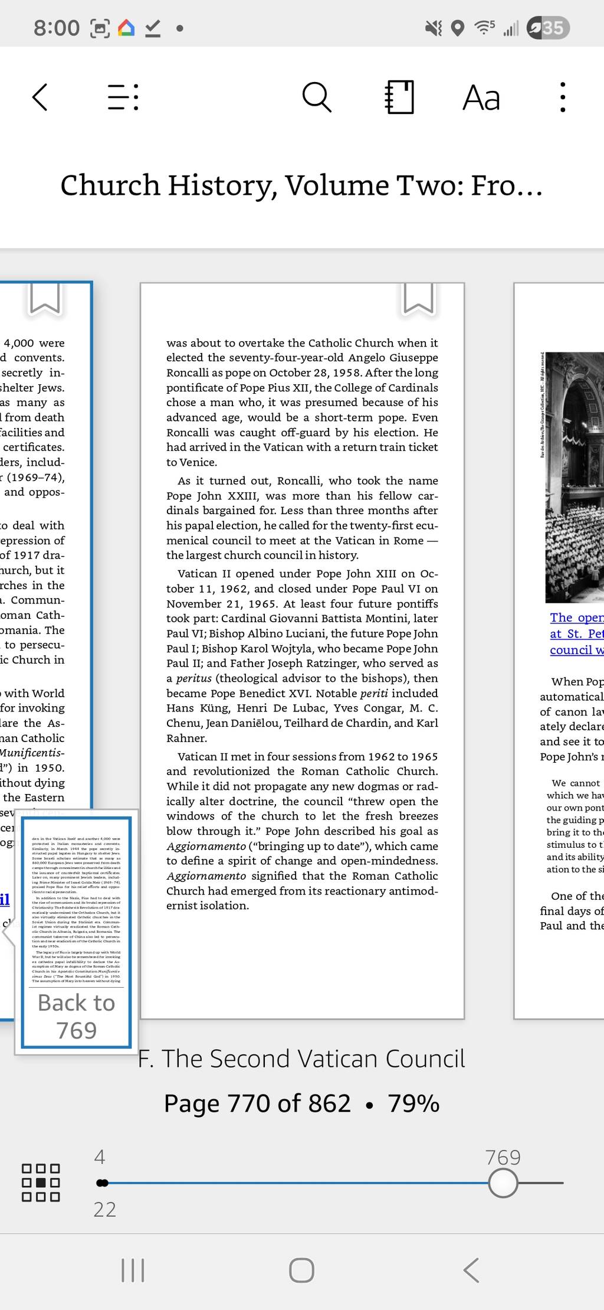The width and height of the screenshot is (604, 1310).
Task: Toggle bookmark on page 770
Action: (x=418, y=298)
